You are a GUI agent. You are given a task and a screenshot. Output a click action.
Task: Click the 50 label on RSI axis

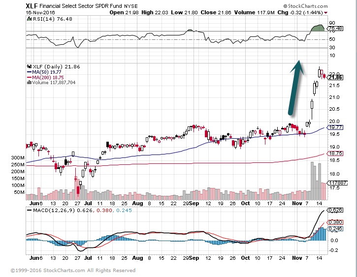[332, 39]
